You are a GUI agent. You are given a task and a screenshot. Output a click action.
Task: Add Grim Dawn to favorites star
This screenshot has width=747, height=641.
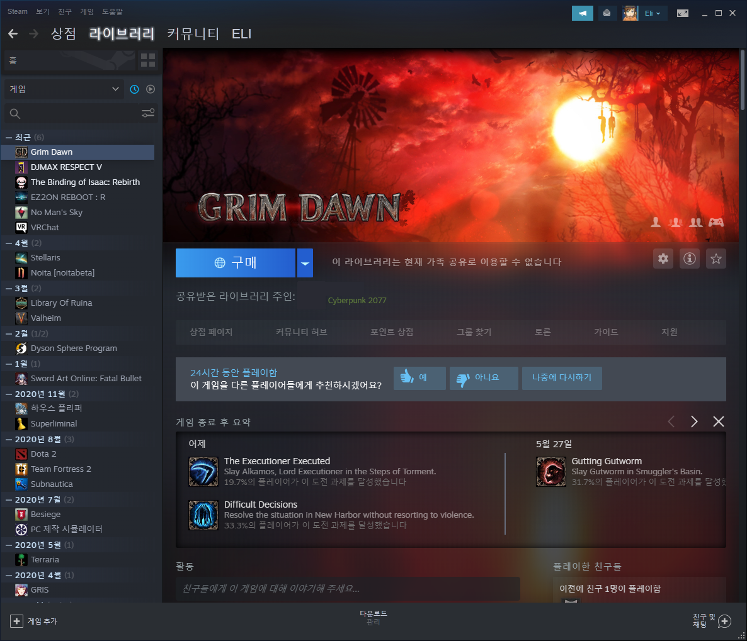(716, 259)
